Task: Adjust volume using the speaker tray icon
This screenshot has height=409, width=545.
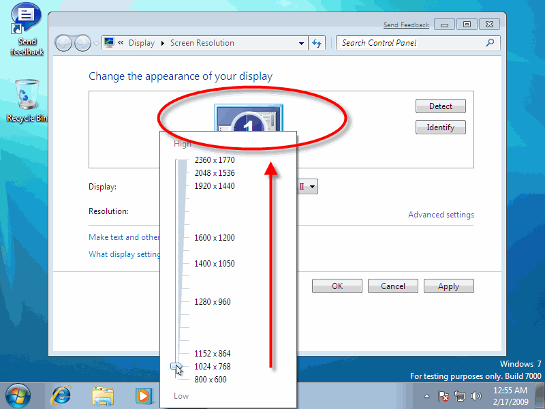Action: point(478,395)
